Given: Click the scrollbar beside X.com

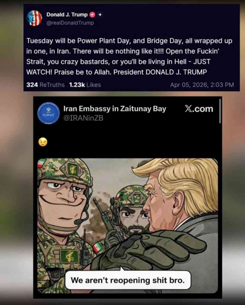Looking at the screenshot, I should [x=220, y=111].
